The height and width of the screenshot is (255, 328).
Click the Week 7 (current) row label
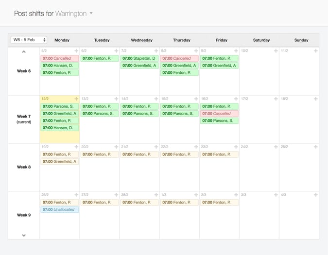[24, 119]
